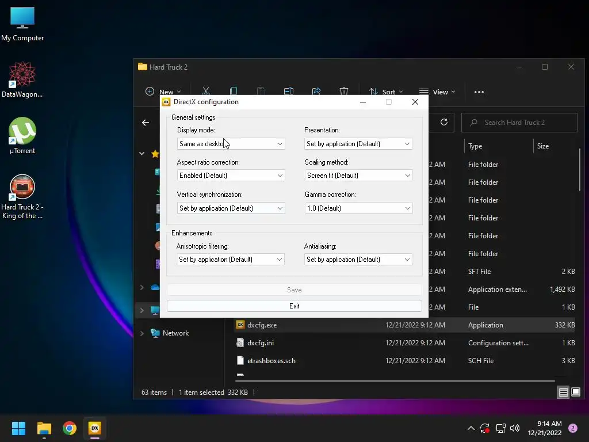The height and width of the screenshot is (442, 589).
Task: Click the volume speaker tray icon
Action: coord(515,428)
